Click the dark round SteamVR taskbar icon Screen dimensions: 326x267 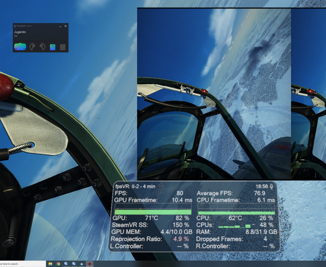[x=82, y=264]
